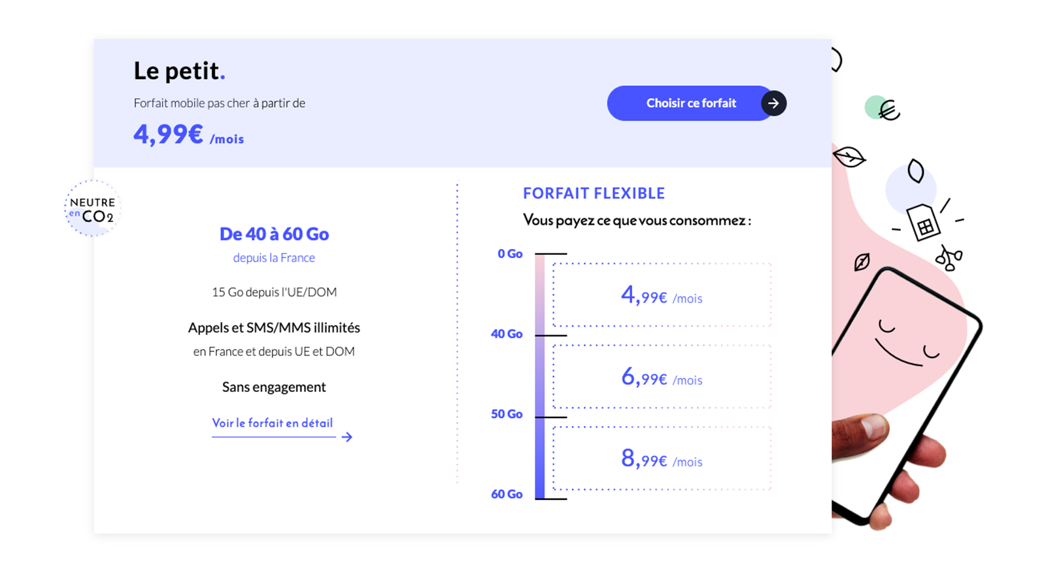Expand the Forfait Flexible section
The image size is (1046, 588).
click(x=594, y=193)
